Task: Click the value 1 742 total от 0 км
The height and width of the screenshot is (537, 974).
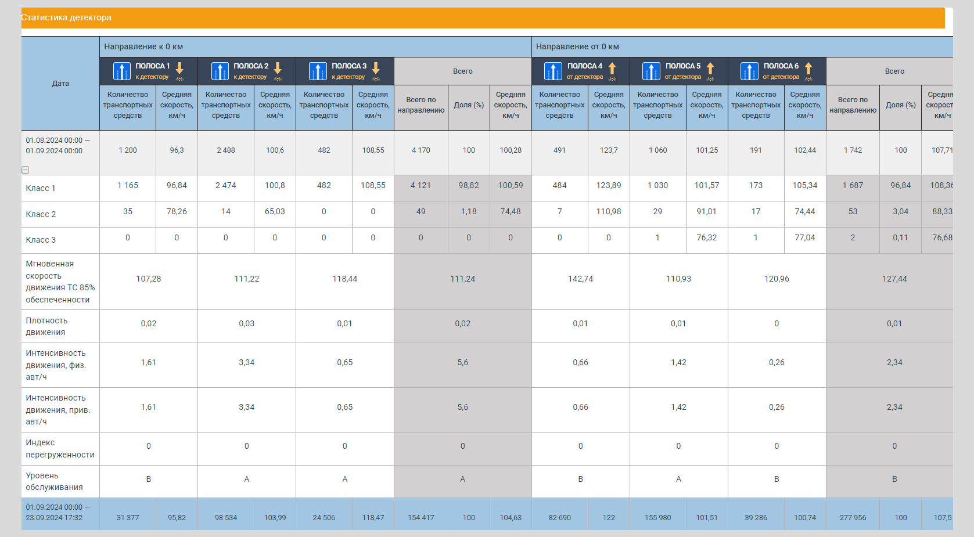Action: pos(853,150)
